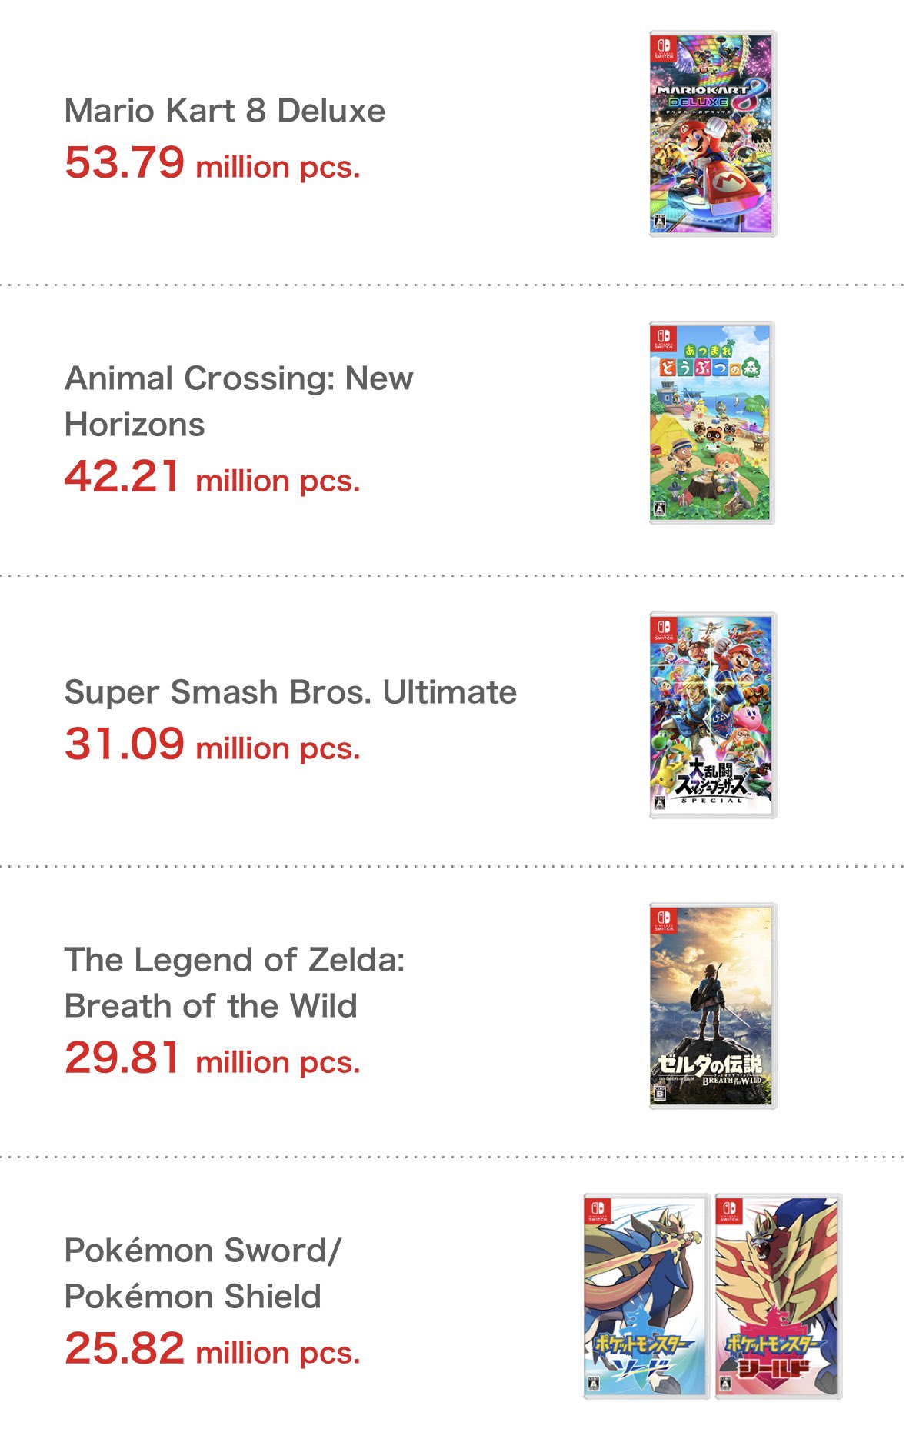
Task: Click the Zelda: Breath of the Wild cover
Action: [712, 1005]
